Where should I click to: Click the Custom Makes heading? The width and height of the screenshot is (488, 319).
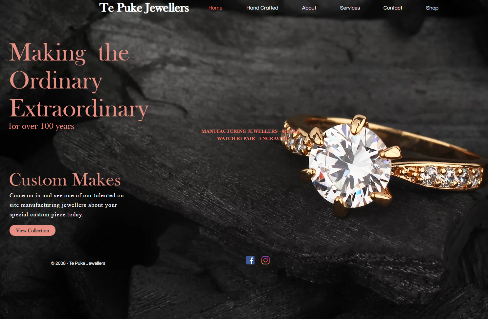tap(65, 180)
